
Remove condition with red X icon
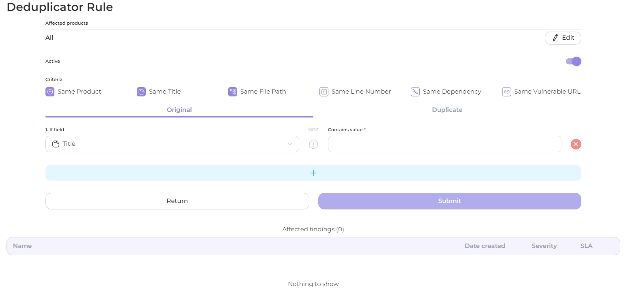click(x=576, y=144)
